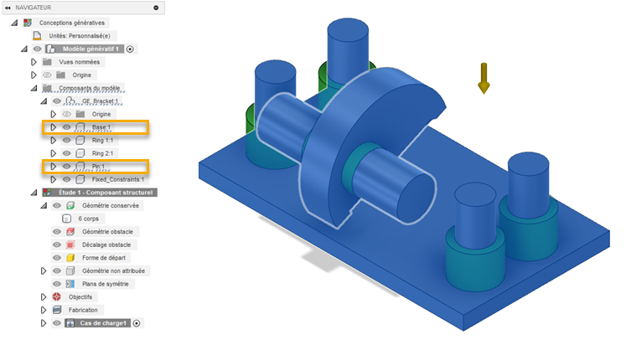Image resolution: width=626 pixels, height=345 pixels.
Task: Click the Objectifs target icon
Action: pos(57,296)
